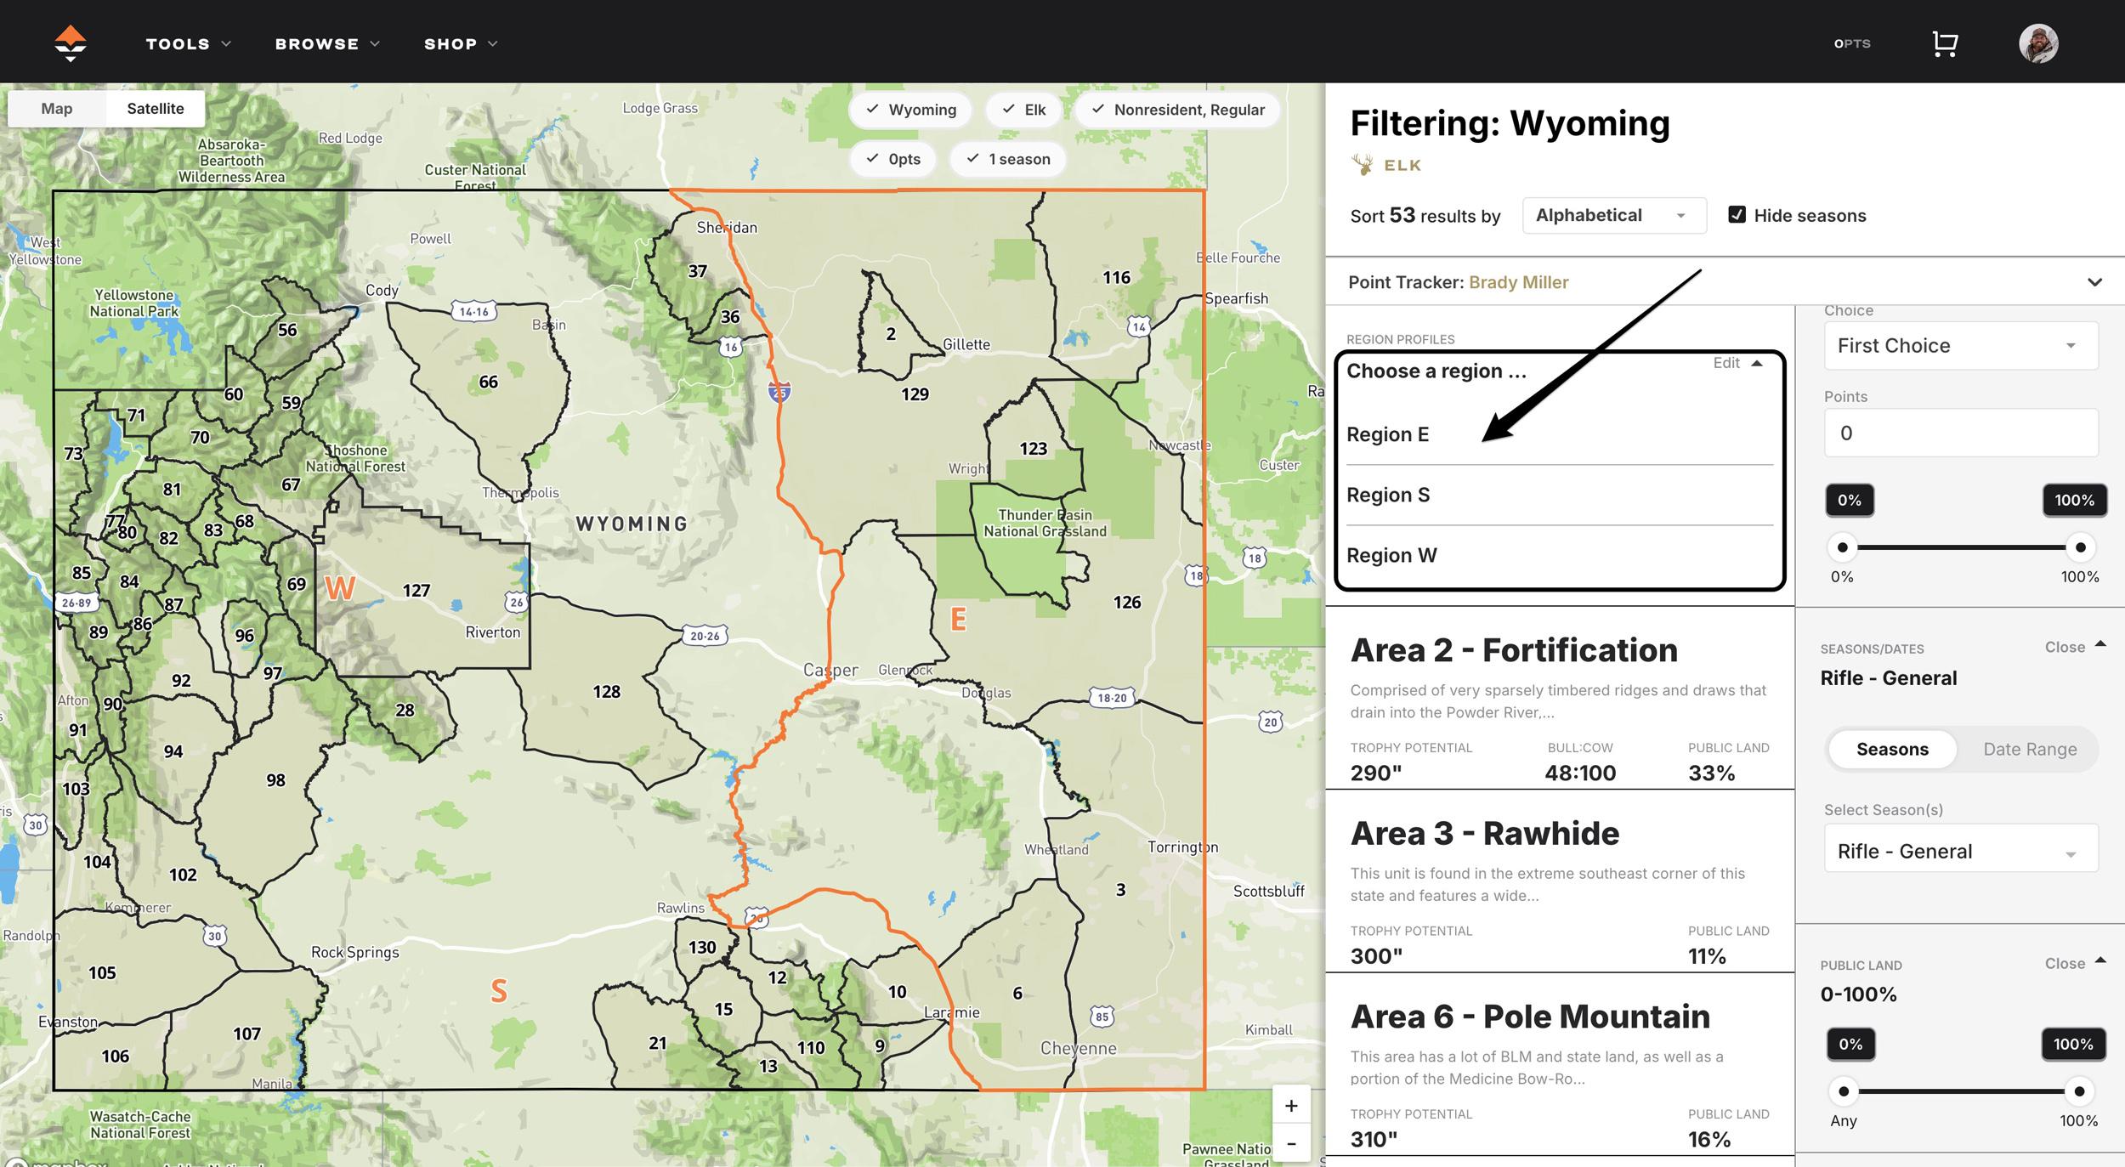Zoom in on the map

pyautogui.click(x=1290, y=1105)
